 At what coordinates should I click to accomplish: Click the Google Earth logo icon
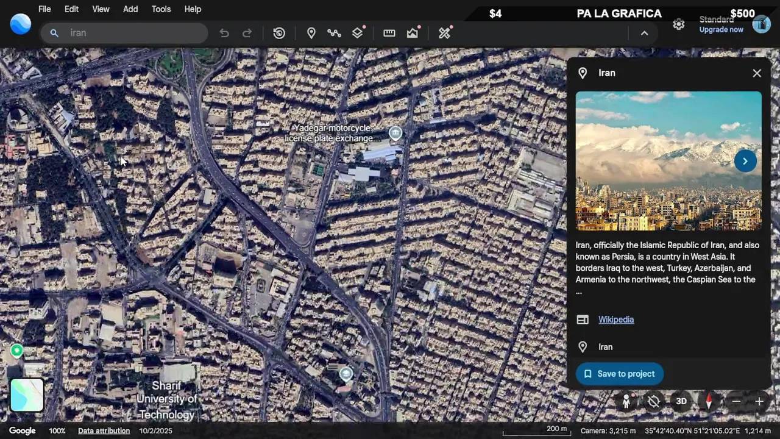[21, 24]
